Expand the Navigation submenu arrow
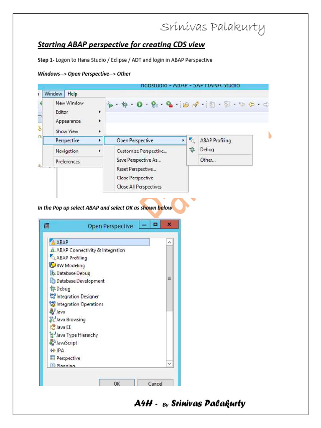This screenshot has height=428, width=321. (x=99, y=151)
